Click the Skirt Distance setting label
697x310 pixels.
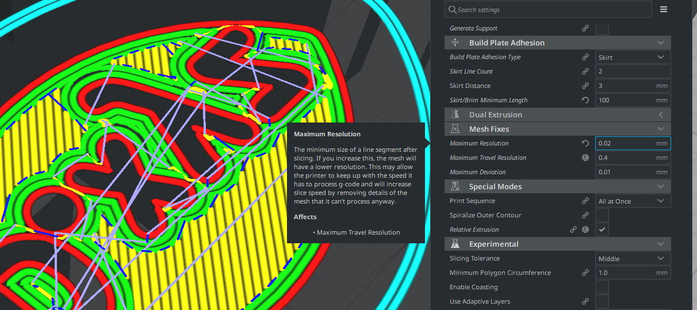pos(470,86)
